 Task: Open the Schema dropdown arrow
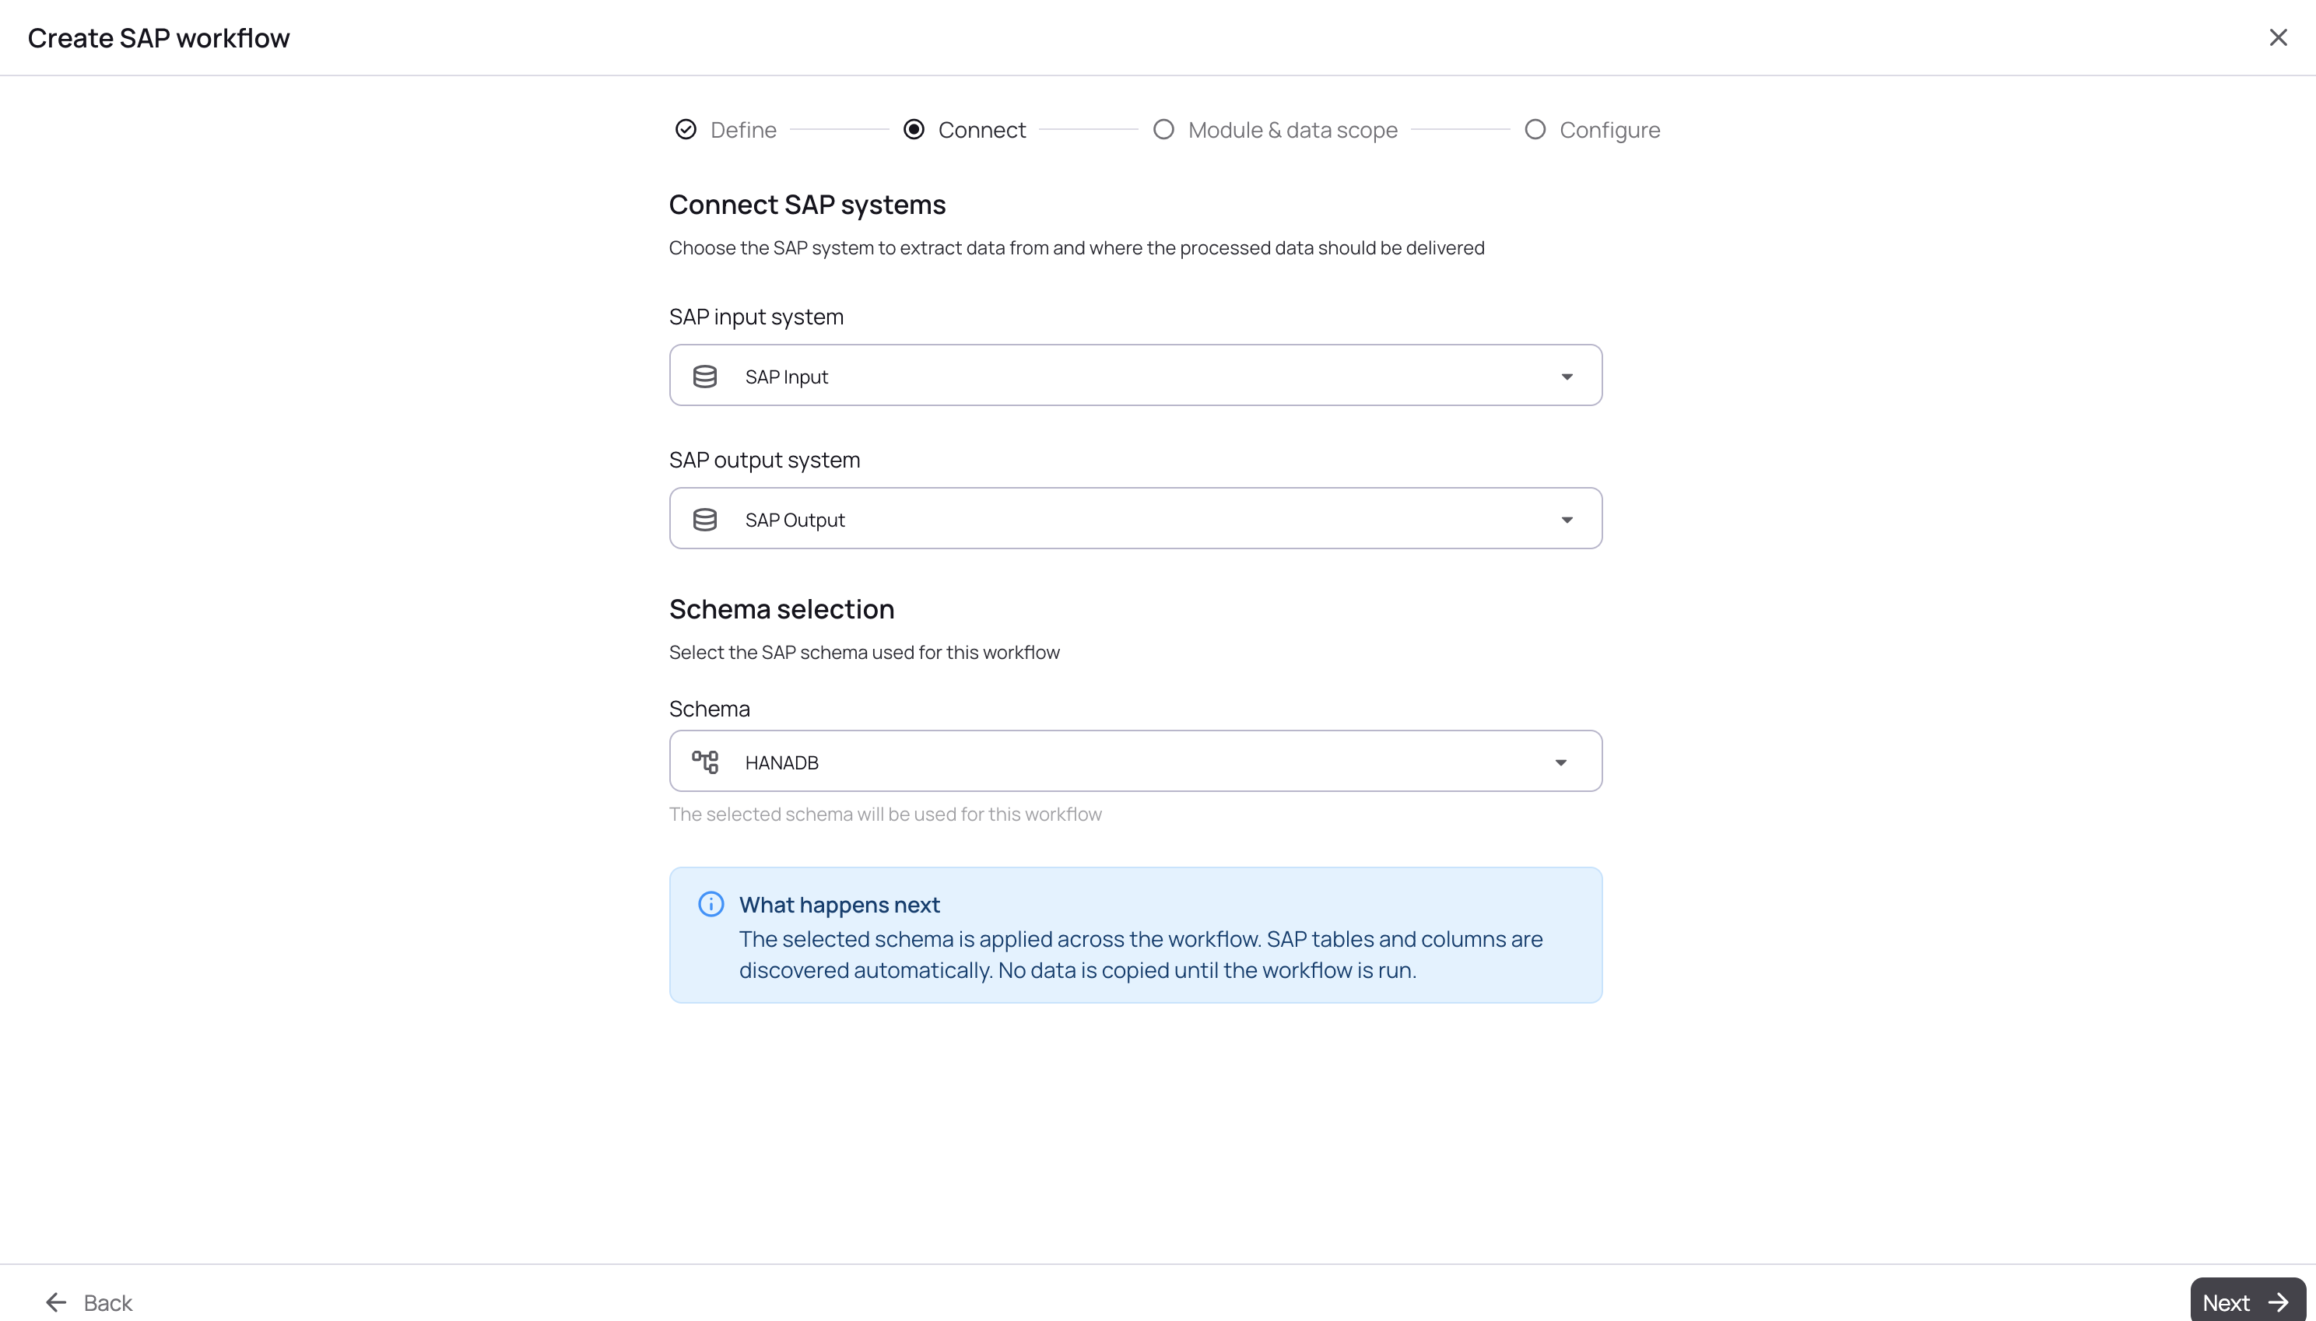(1560, 762)
